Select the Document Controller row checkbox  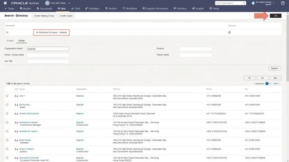pos(7,157)
